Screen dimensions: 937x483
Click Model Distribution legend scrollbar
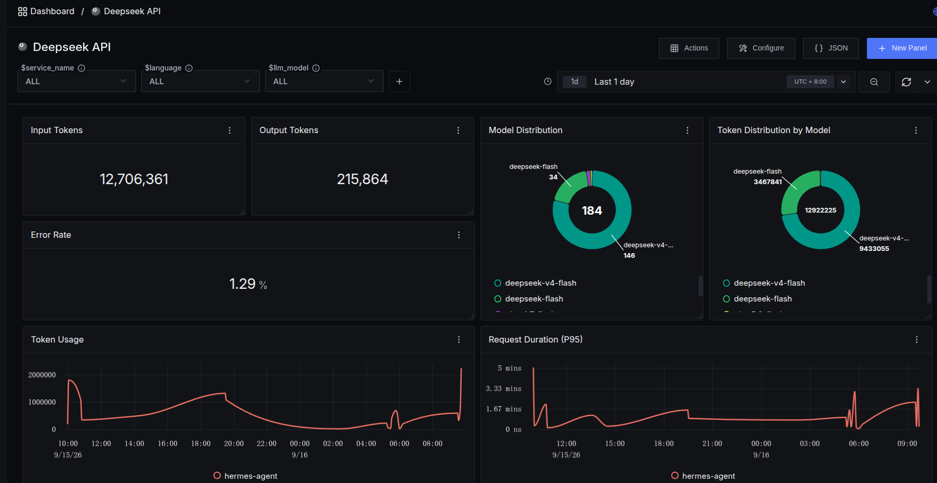tap(700, 286)
